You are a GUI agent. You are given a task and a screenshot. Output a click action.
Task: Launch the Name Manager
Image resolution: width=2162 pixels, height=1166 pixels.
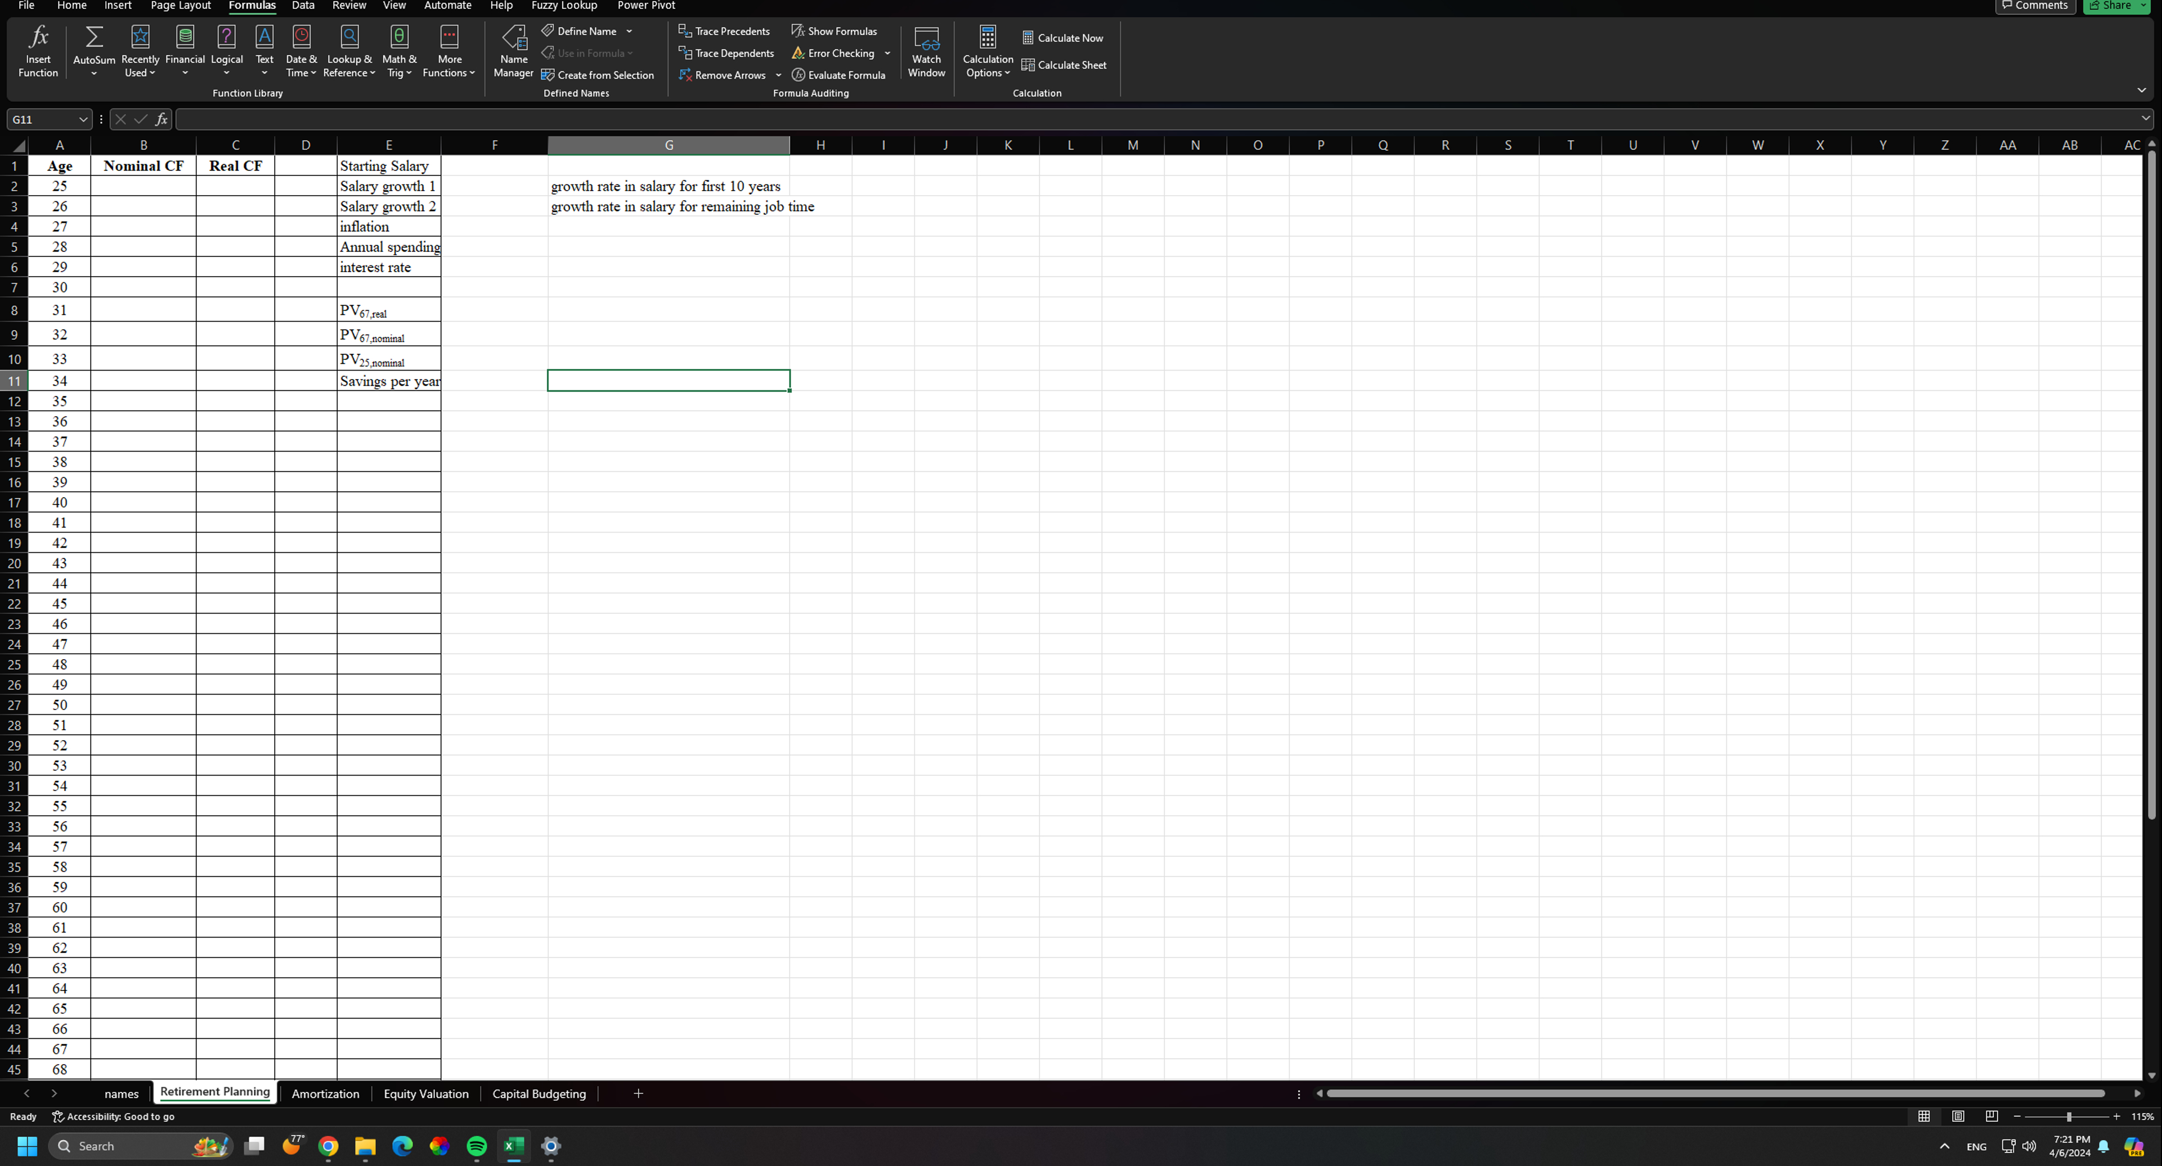point(514,51)
